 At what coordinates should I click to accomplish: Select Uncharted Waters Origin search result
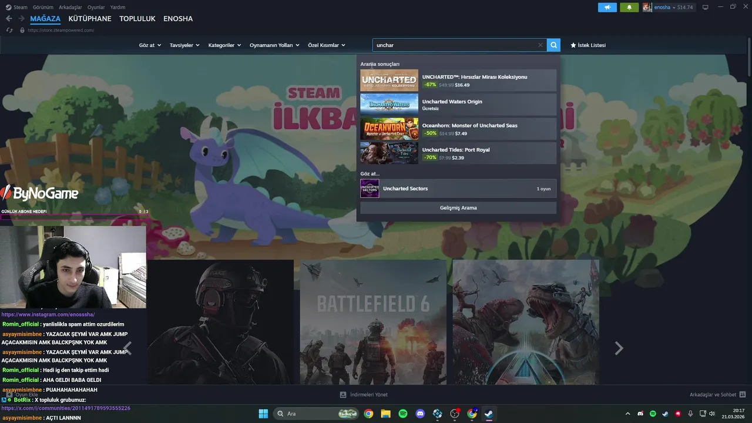point(458,105)
